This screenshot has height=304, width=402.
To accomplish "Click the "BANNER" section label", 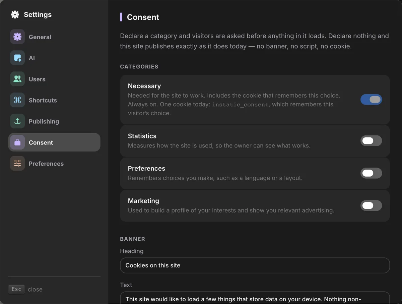I will click(x=133, y=239).
